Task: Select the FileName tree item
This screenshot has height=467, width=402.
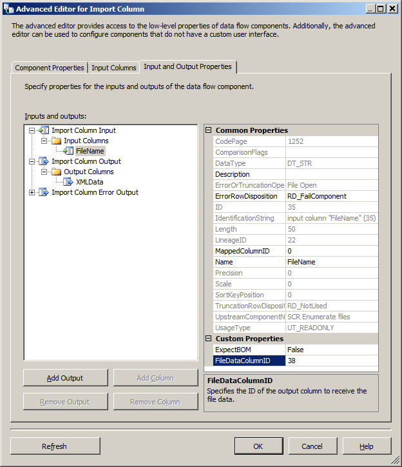Action: pos(90,151)
